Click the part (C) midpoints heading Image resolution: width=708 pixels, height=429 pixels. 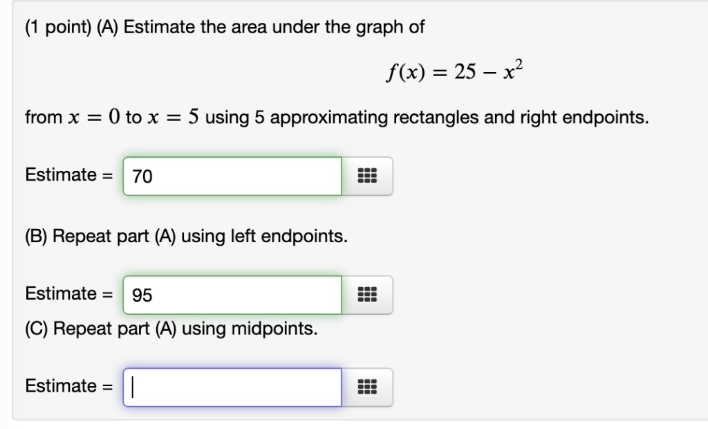point(170,329)
